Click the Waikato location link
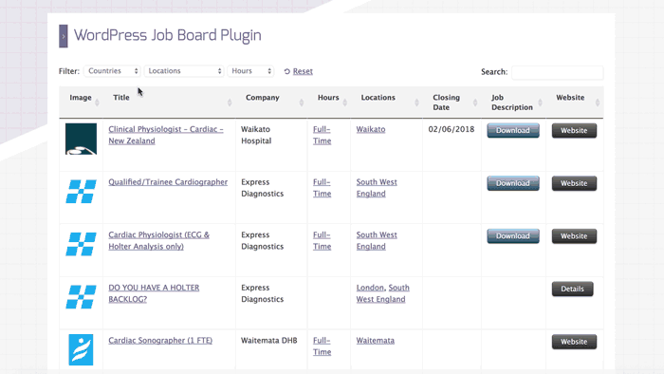 coord(371,130)
